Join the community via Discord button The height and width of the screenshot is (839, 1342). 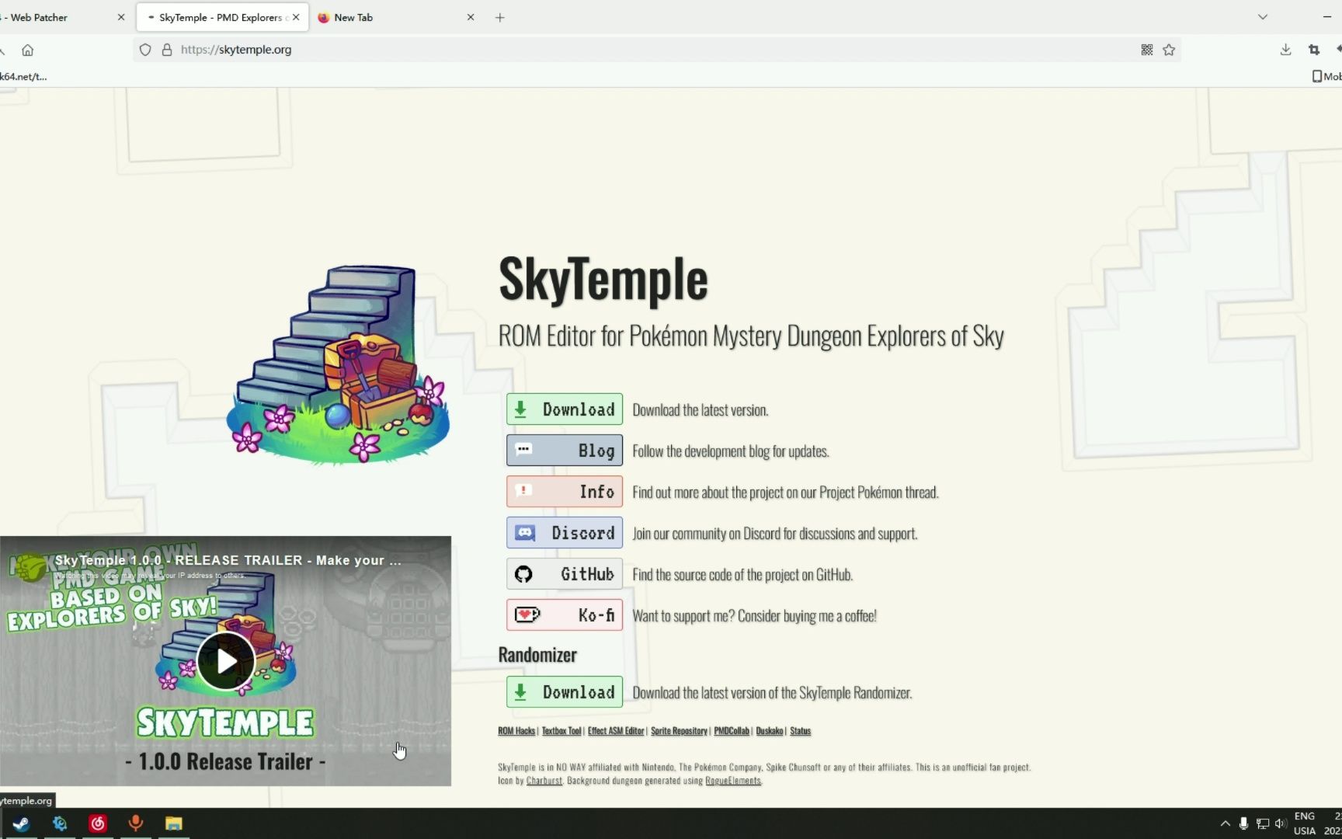click(565, 533)
